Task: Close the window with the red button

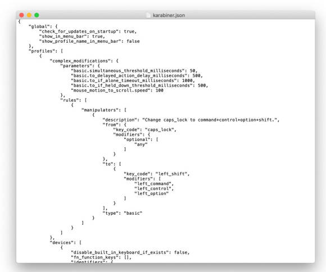Action: [21, 15]
